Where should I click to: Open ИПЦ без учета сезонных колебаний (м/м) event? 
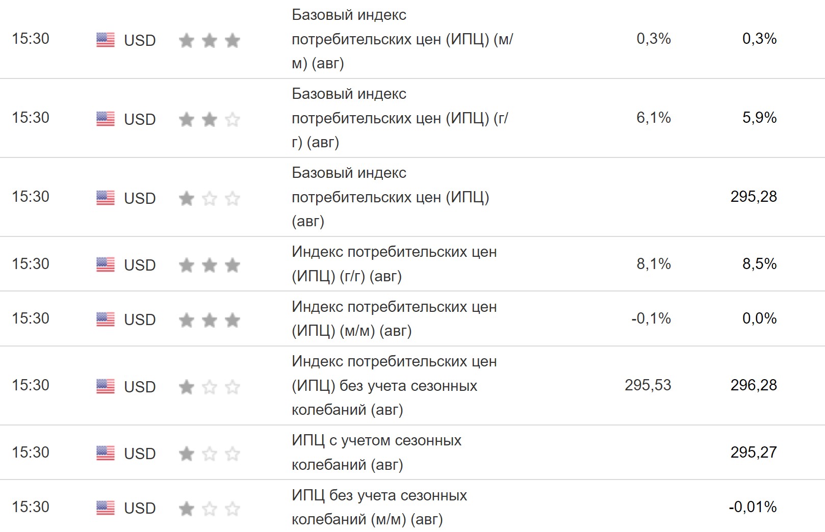379,507
